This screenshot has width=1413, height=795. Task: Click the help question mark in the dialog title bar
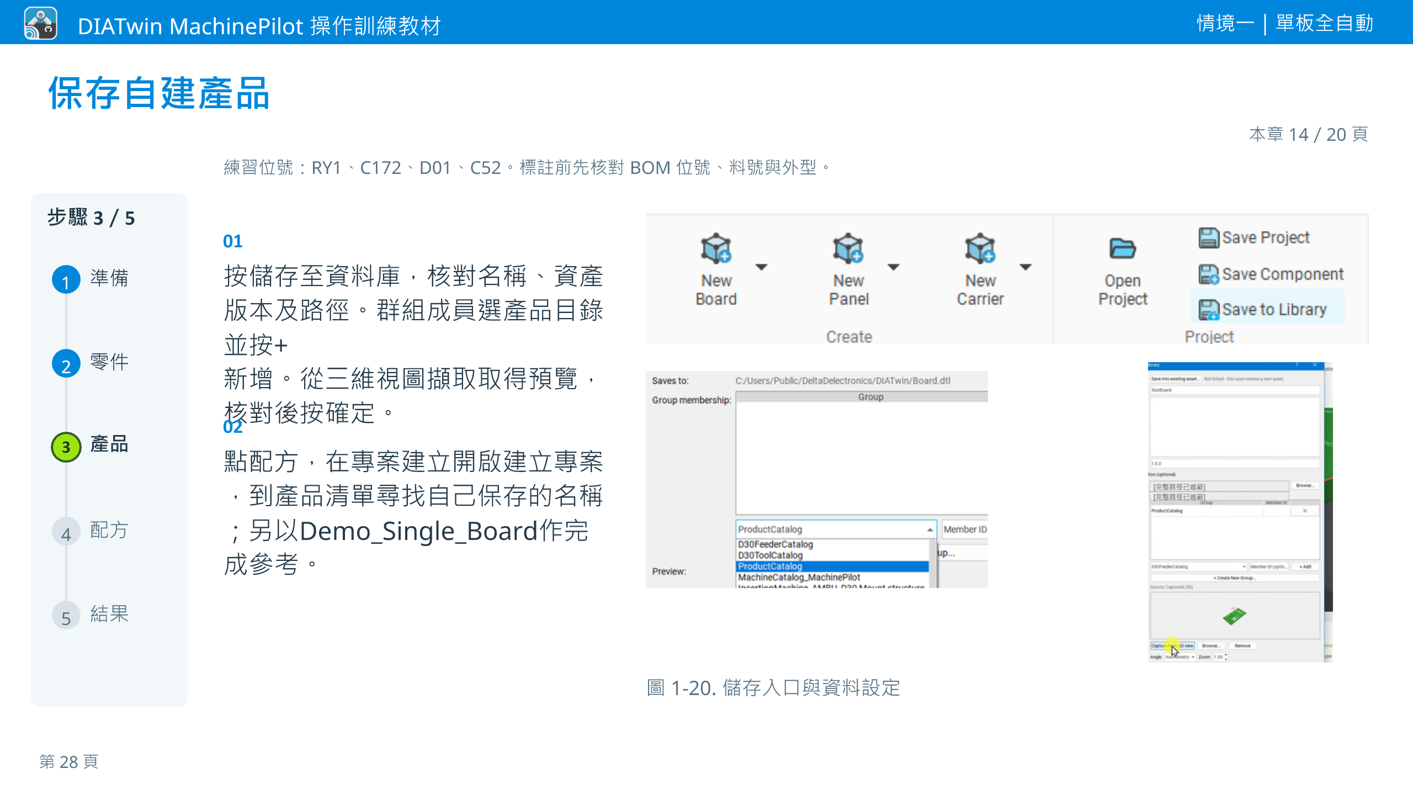coord(1297,365)
